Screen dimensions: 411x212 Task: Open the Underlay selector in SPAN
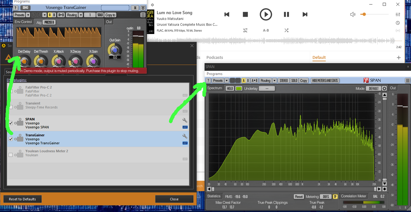(267, 89)
